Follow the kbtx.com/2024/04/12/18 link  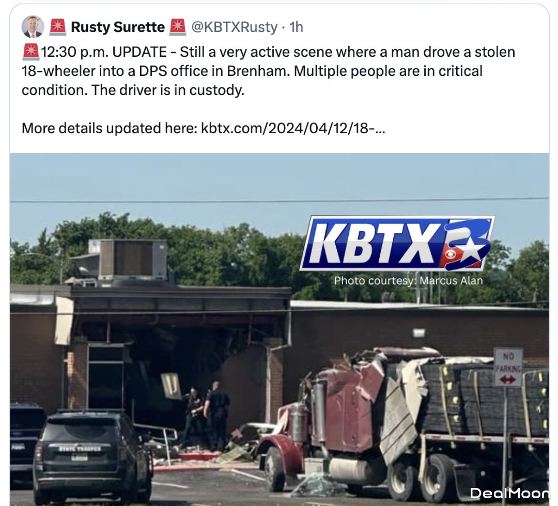coord(293,128)
